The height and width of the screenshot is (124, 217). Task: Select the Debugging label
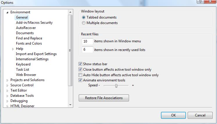click(19, 101)
